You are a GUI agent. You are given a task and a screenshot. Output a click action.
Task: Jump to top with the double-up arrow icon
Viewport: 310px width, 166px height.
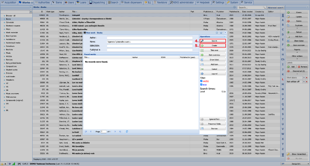pos(283,15)
